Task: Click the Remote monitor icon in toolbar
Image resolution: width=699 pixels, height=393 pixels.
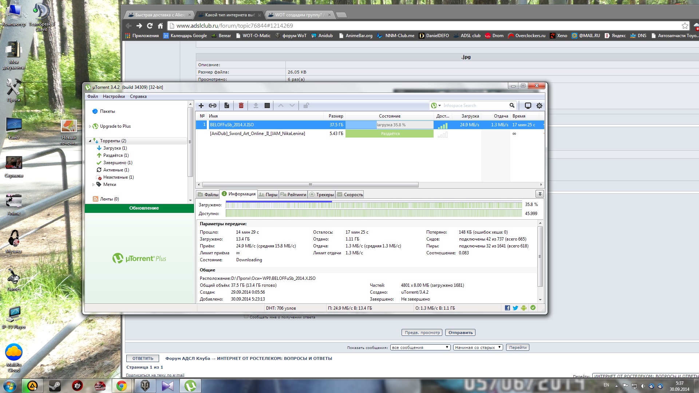Action: (528, 106)
